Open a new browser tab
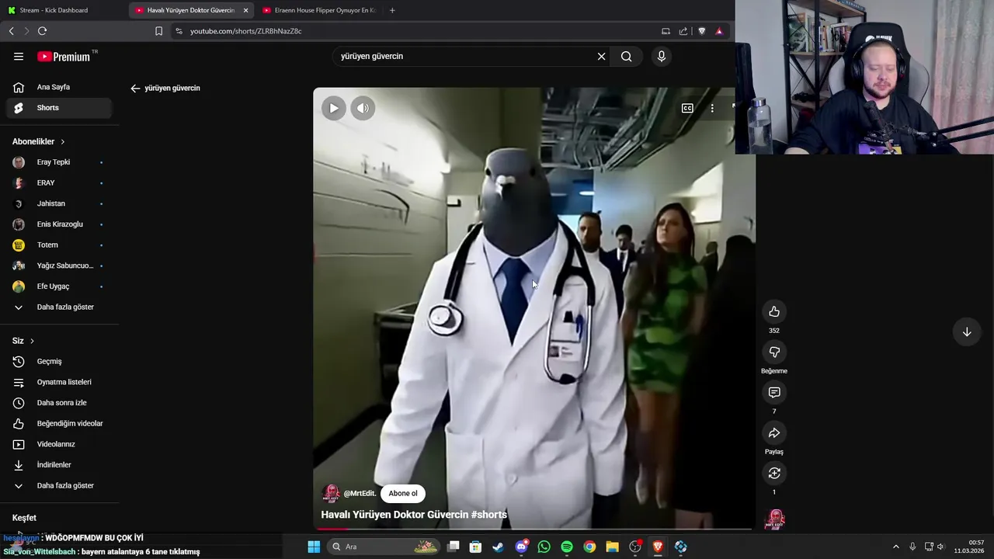 click(392, 10)
